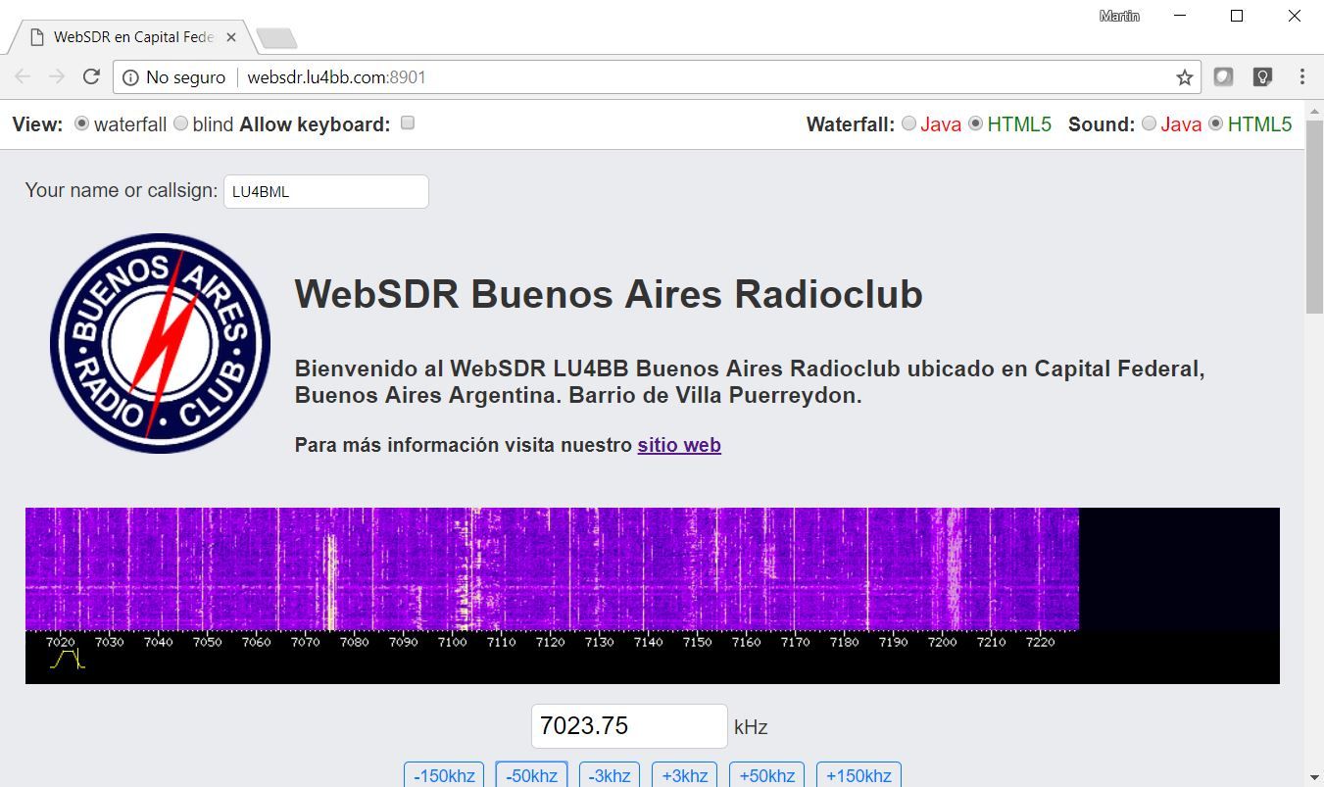Screen dimensions: 1324x787
Task: Open a new browser tab
Action: coord(276,38)
